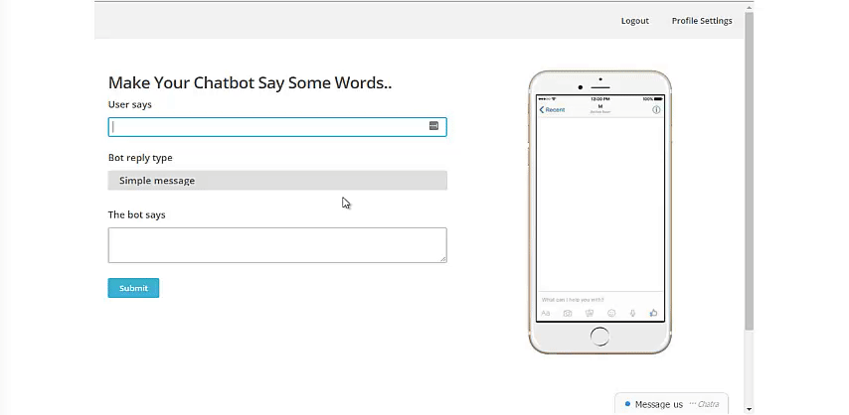Click the 'User says' label
The width and height of the screenshot is (849, 415).
pos(130,104)
